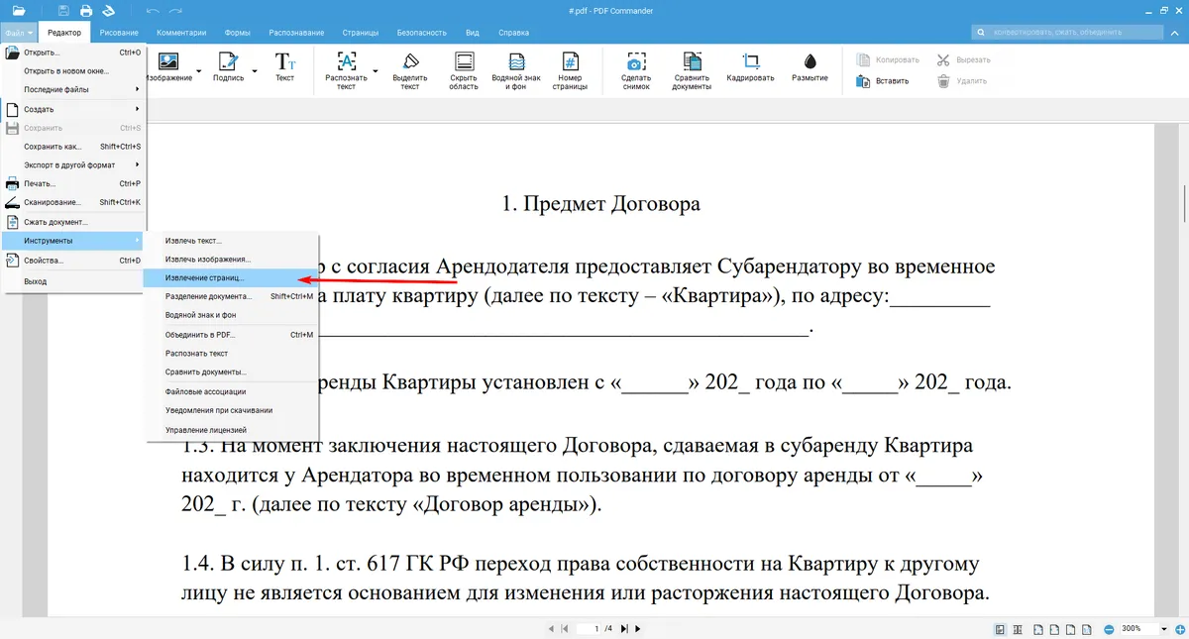This screenshot has width=1189, height=639.
Task: Click Скрыть область tool
Action: coord(464,71)
